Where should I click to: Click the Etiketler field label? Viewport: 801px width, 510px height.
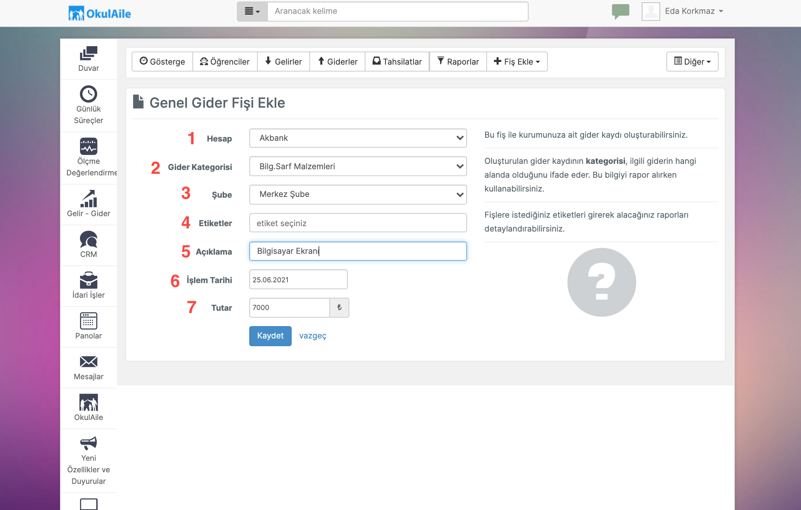[x=215, y=223]
